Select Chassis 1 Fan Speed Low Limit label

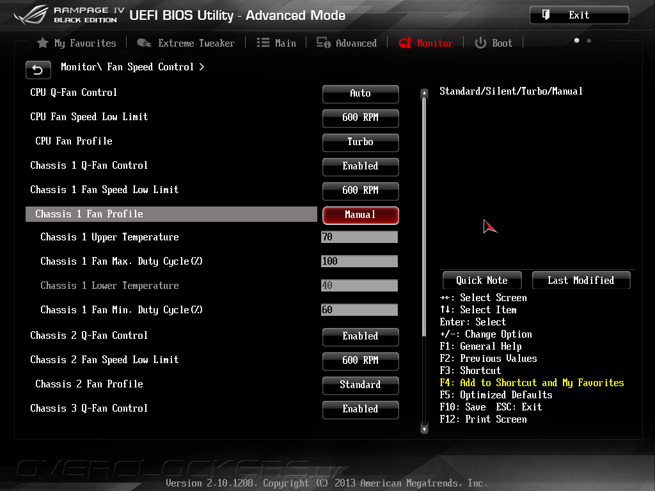pyautogui.click(x=104, y=190)
